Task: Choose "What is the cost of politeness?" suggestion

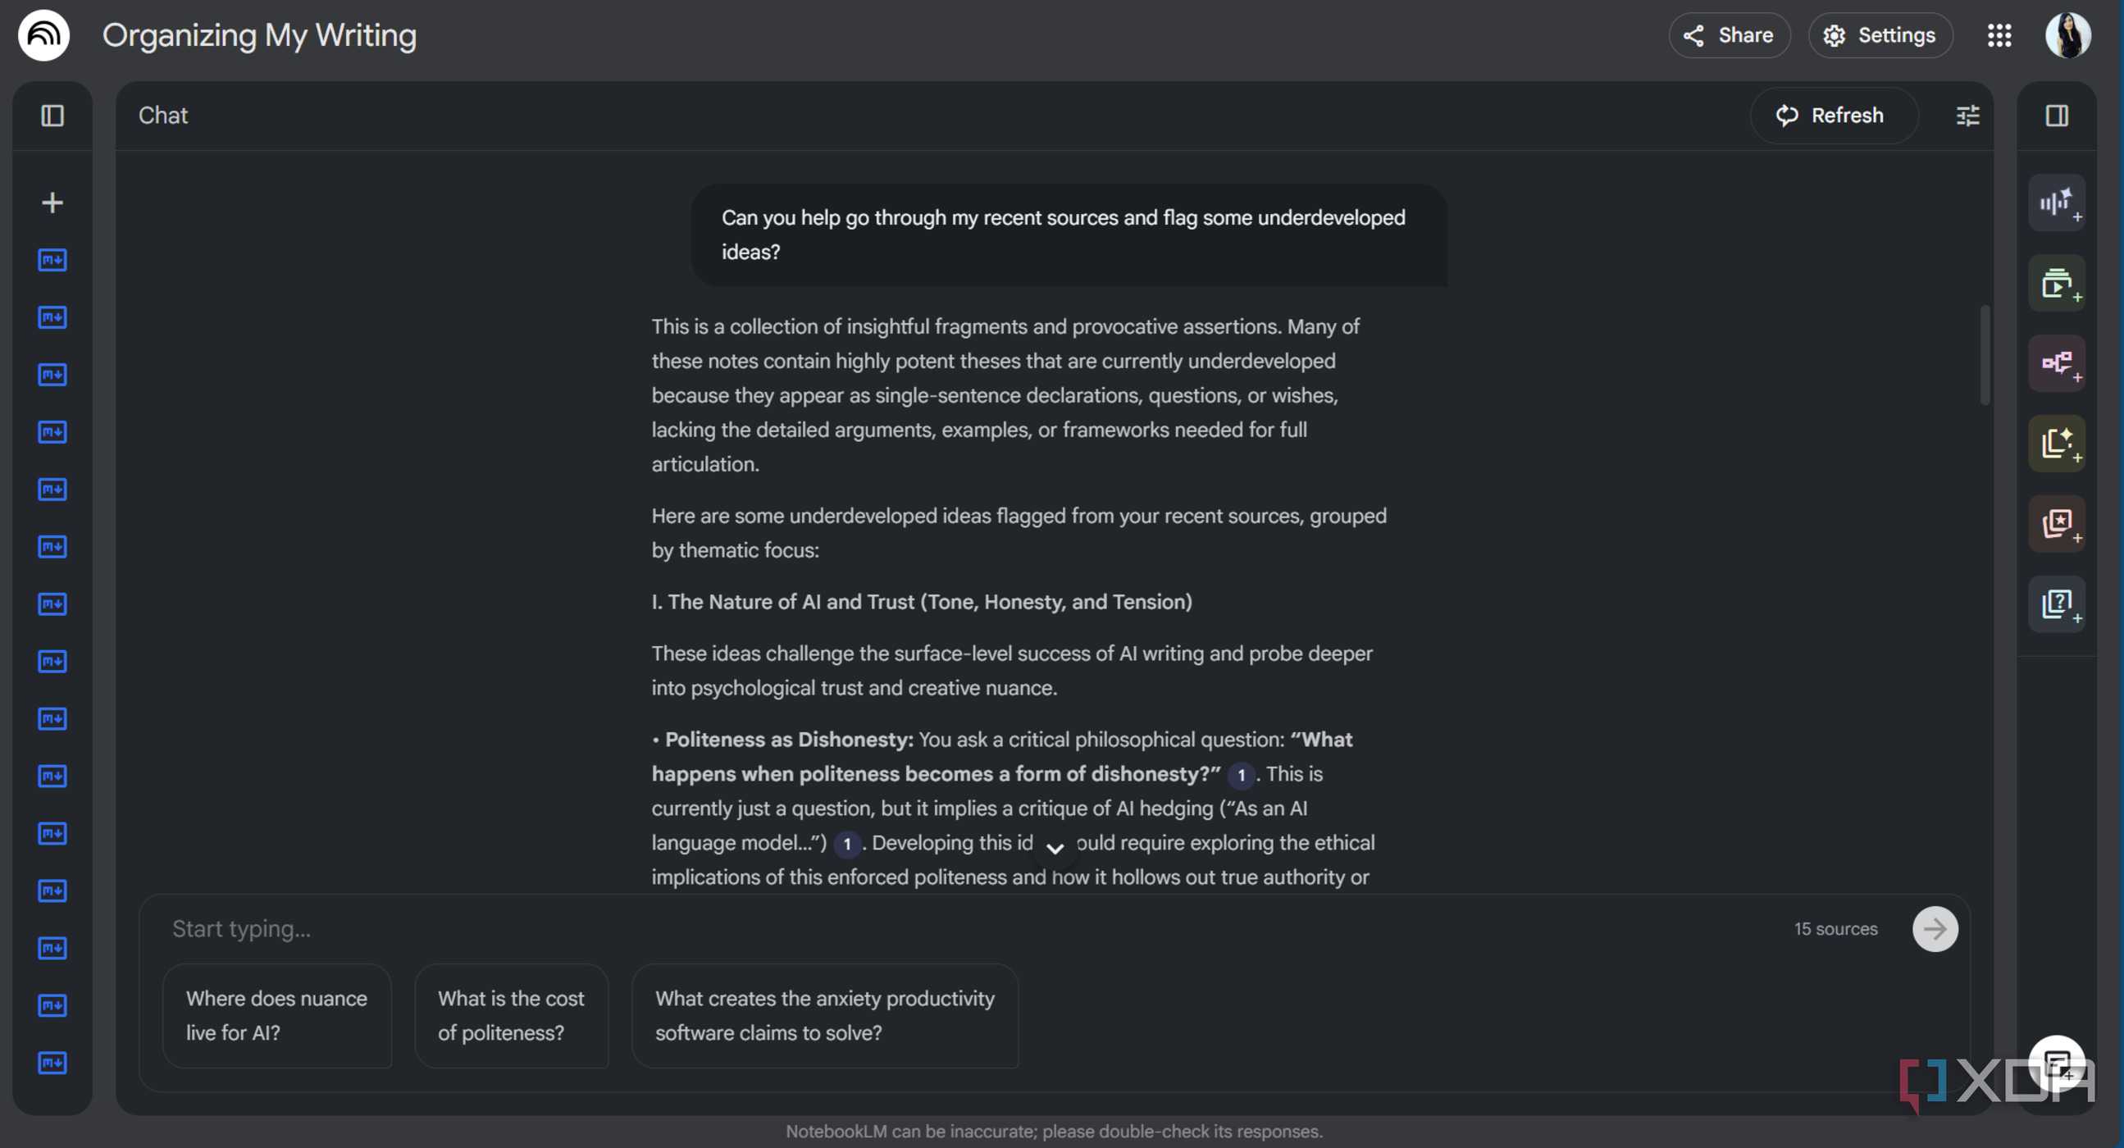Action: coord(511,1015)
